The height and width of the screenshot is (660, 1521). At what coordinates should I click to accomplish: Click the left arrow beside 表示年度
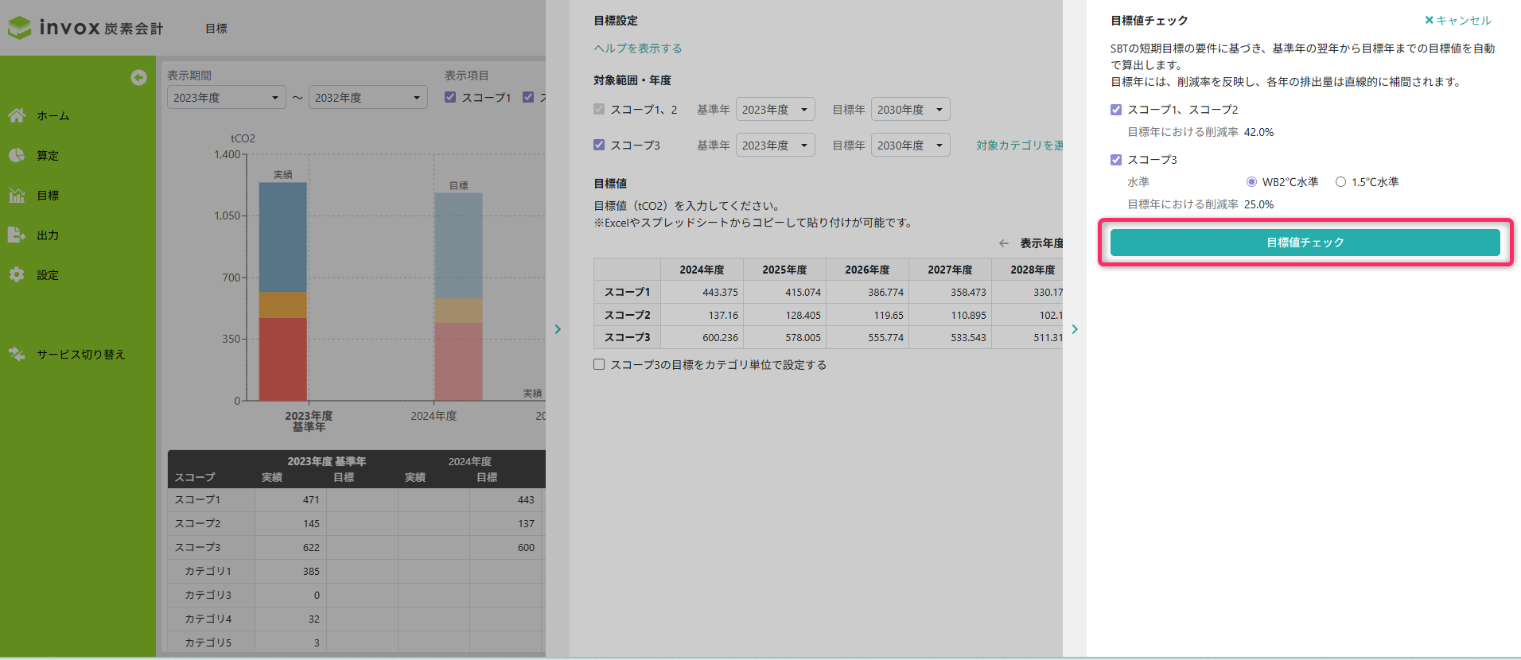click(1004, 243)
